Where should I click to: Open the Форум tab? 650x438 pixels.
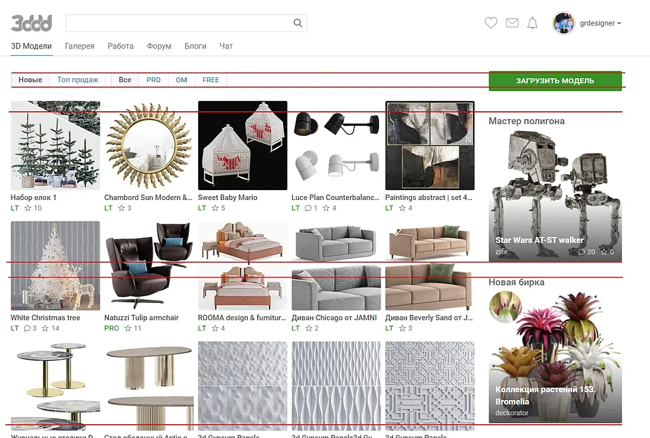coord(159,46)
